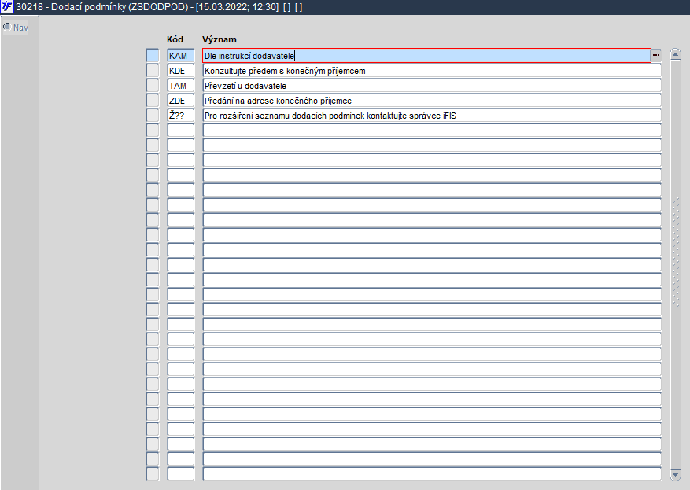Click 'Předání na adrese konečného příjemce' field

point(432,101)
